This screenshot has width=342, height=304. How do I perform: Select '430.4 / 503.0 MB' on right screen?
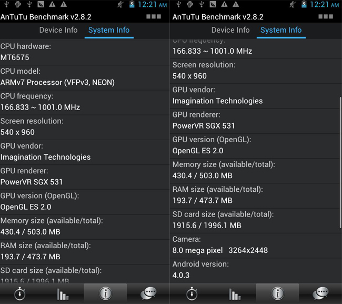[203, 175]
